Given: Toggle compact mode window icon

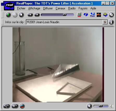Looking at the screenshot, I should (111, 15).
